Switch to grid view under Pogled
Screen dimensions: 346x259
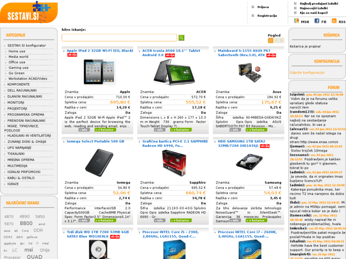270,40
